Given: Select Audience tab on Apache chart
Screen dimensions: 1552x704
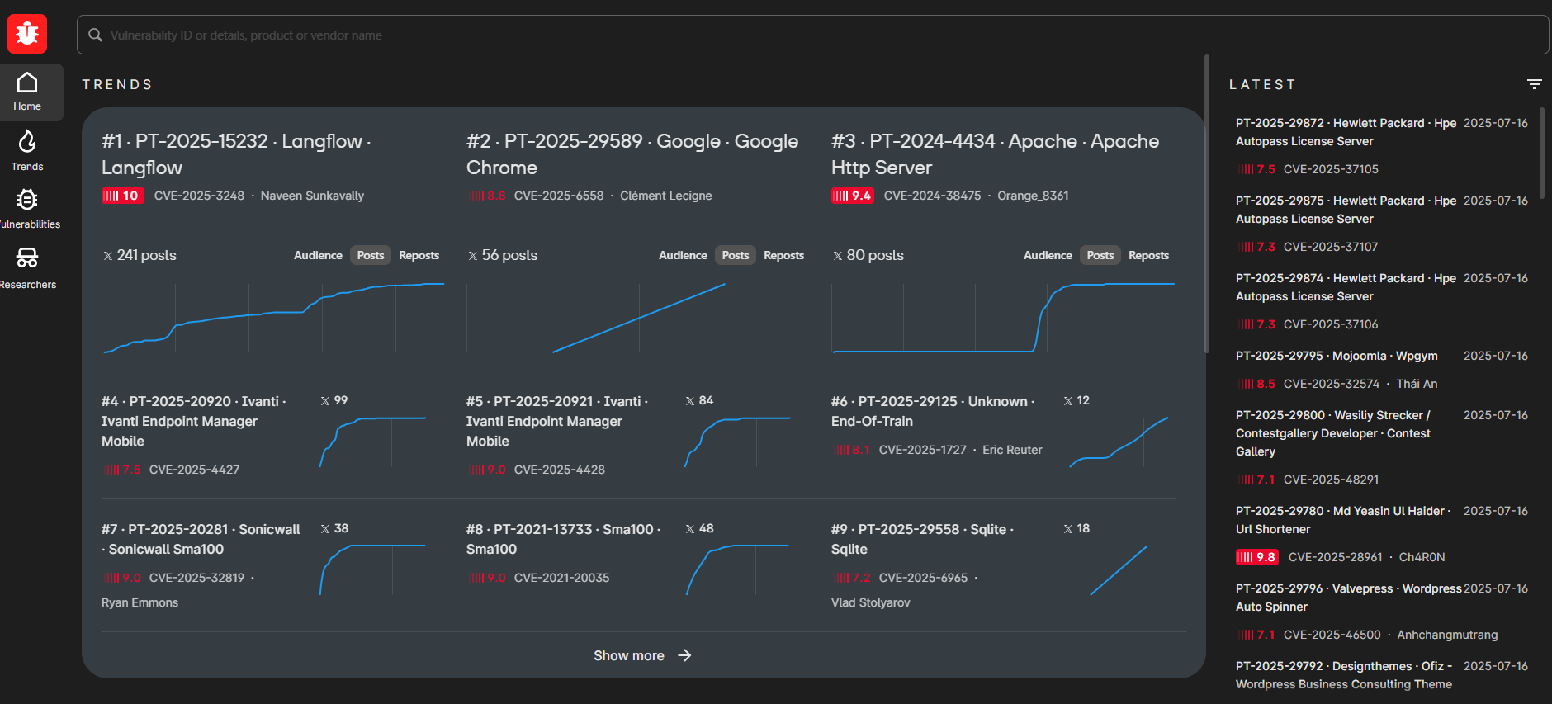Looking at the screenshot, I should tap(1048, 256).
